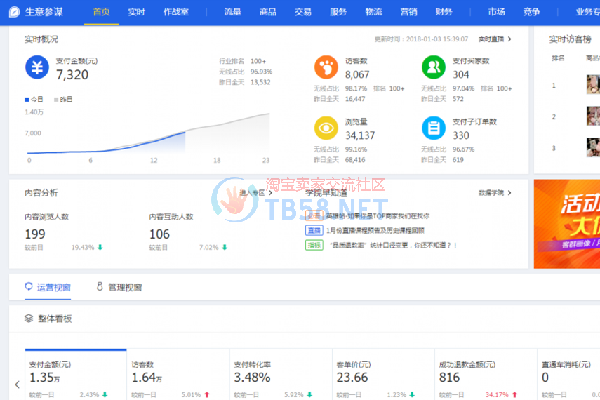Open the 交易 menu

[303, 12]
